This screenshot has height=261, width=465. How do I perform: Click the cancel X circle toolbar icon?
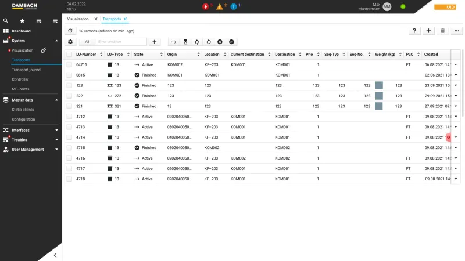click(x=220, y=42)
